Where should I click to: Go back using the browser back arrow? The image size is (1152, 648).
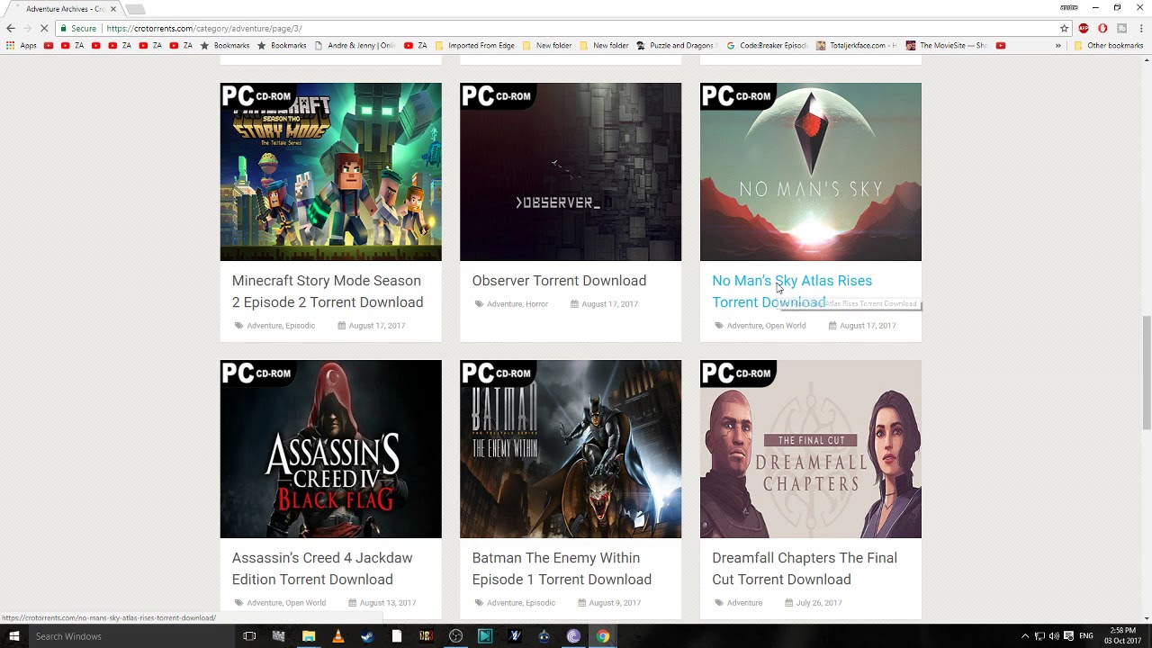tap(11, 28)
